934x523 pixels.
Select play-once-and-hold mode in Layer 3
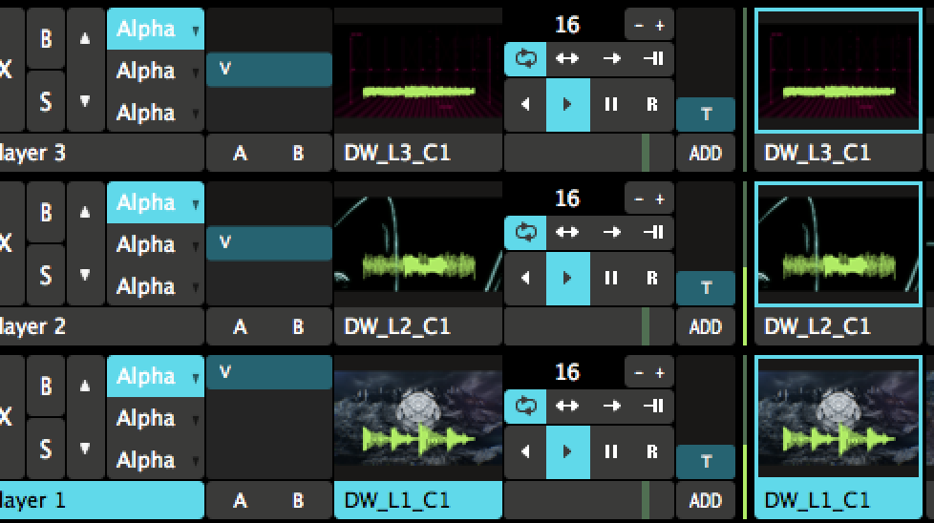[x=653, y=58]
